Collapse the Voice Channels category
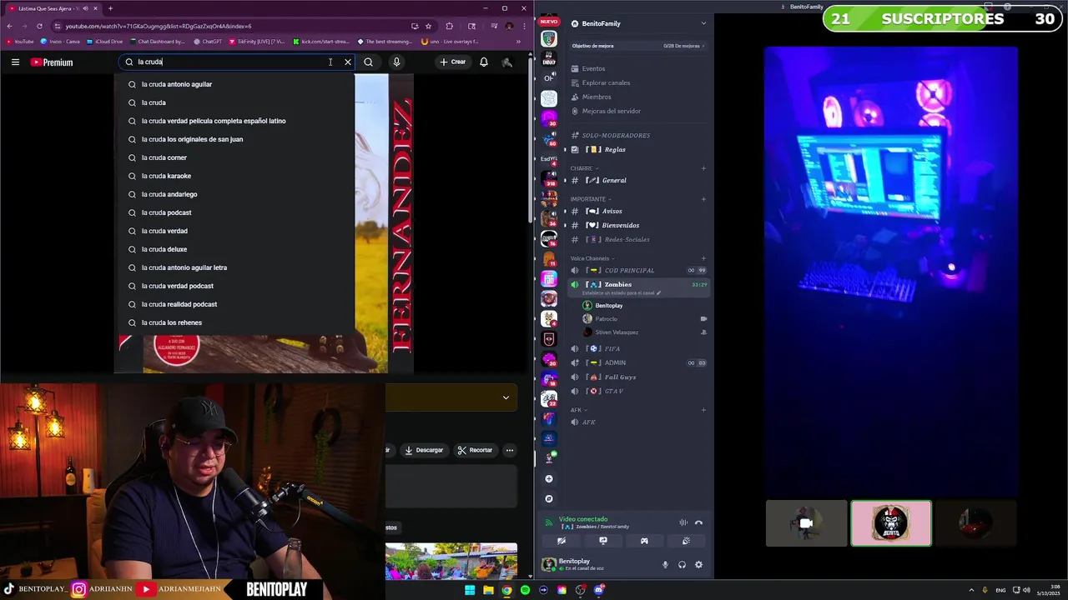This screenshot has height=600, width=1068. pos(592,258)
